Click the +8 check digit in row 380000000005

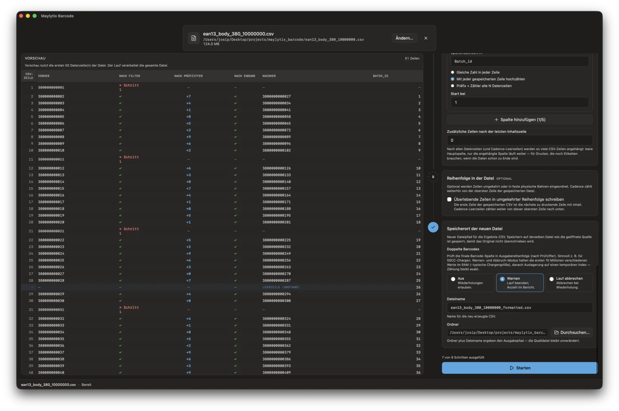[x=188, y=116]
